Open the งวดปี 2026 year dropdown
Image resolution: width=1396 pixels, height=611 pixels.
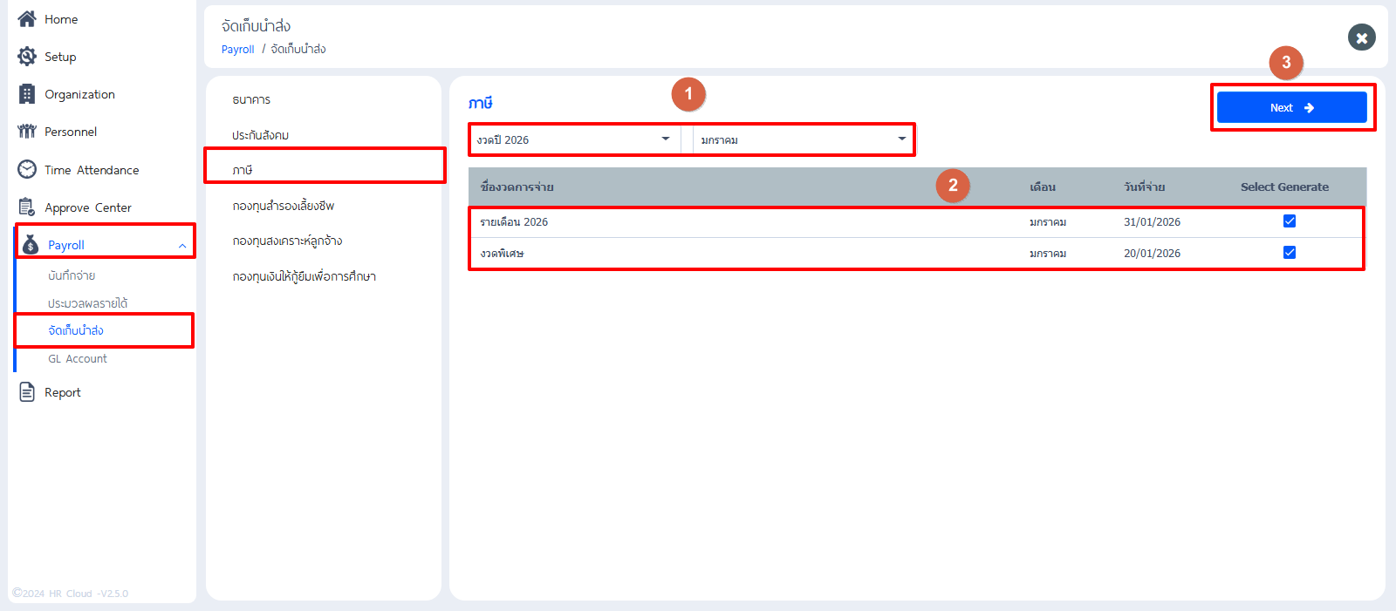pos(574,139)
